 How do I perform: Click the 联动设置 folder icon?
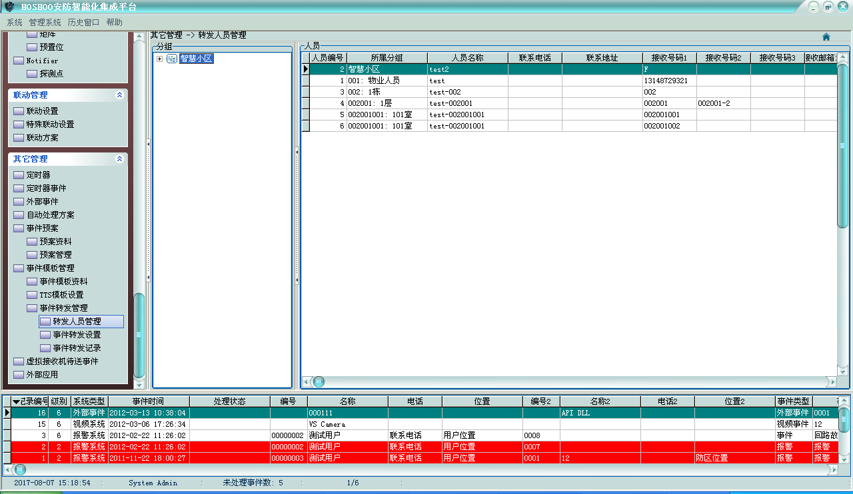pyautogui.click(x=19, y=111)
